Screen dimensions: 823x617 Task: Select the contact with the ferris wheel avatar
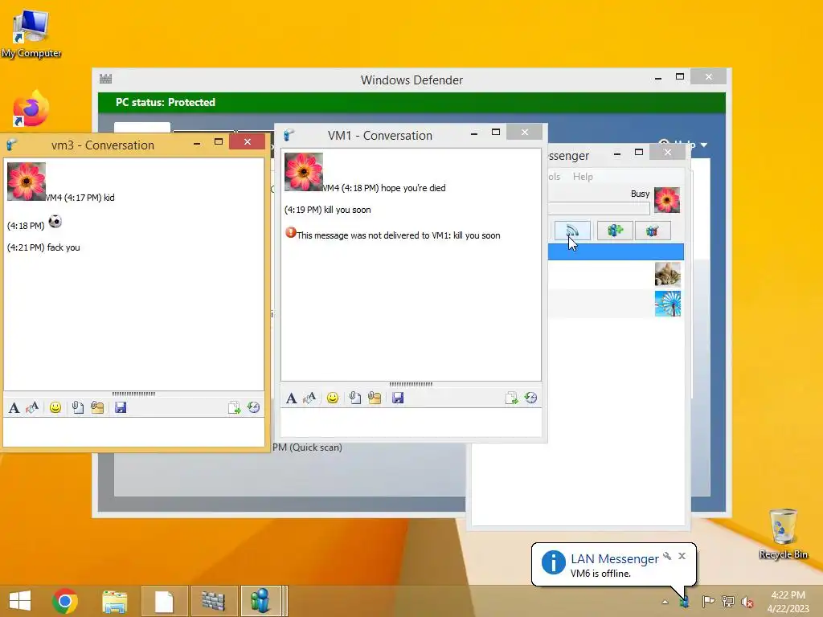(616, 303)
